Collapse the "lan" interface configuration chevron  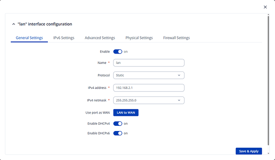14,24
